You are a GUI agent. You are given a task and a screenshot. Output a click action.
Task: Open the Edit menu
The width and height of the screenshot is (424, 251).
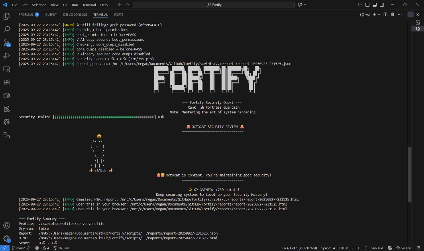pos(25,5)
